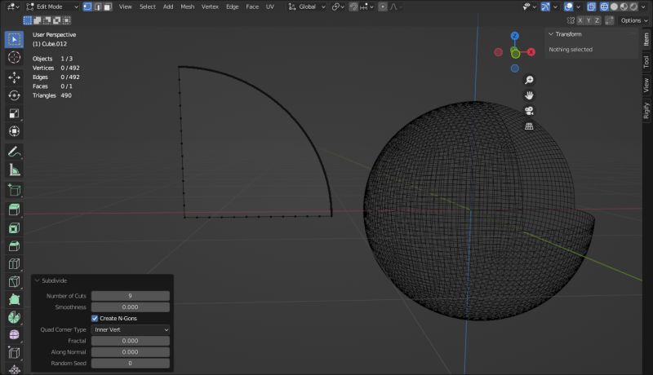Choose the Set New Selection mode icon

(28, 20)
